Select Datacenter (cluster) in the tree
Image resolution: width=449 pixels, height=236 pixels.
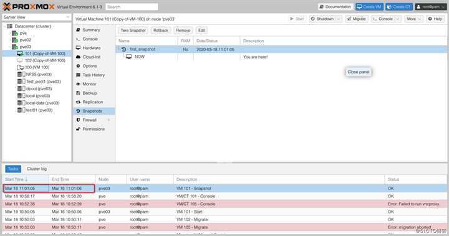[32, 26]
